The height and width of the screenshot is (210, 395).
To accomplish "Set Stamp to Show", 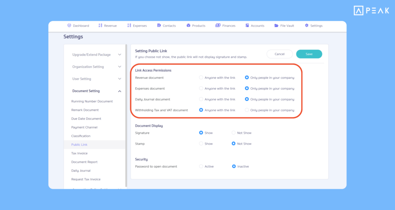I will (201, 143).
